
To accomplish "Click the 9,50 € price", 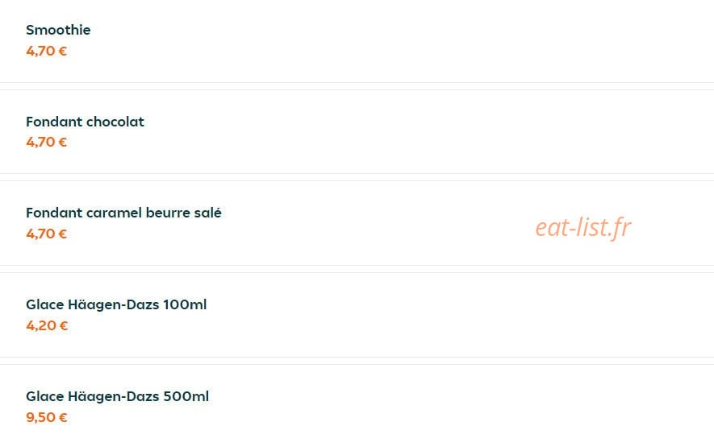I will (x=47, y=417).
